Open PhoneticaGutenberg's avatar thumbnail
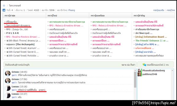 [139, 70]
